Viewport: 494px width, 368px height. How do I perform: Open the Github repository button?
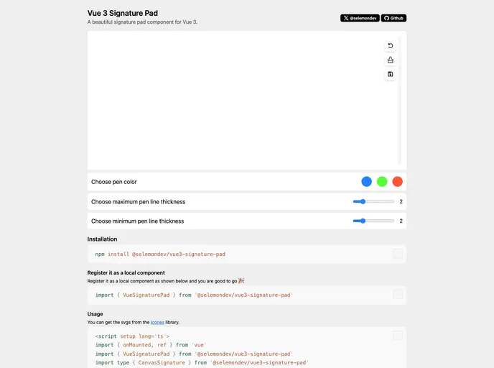(393, 18)
